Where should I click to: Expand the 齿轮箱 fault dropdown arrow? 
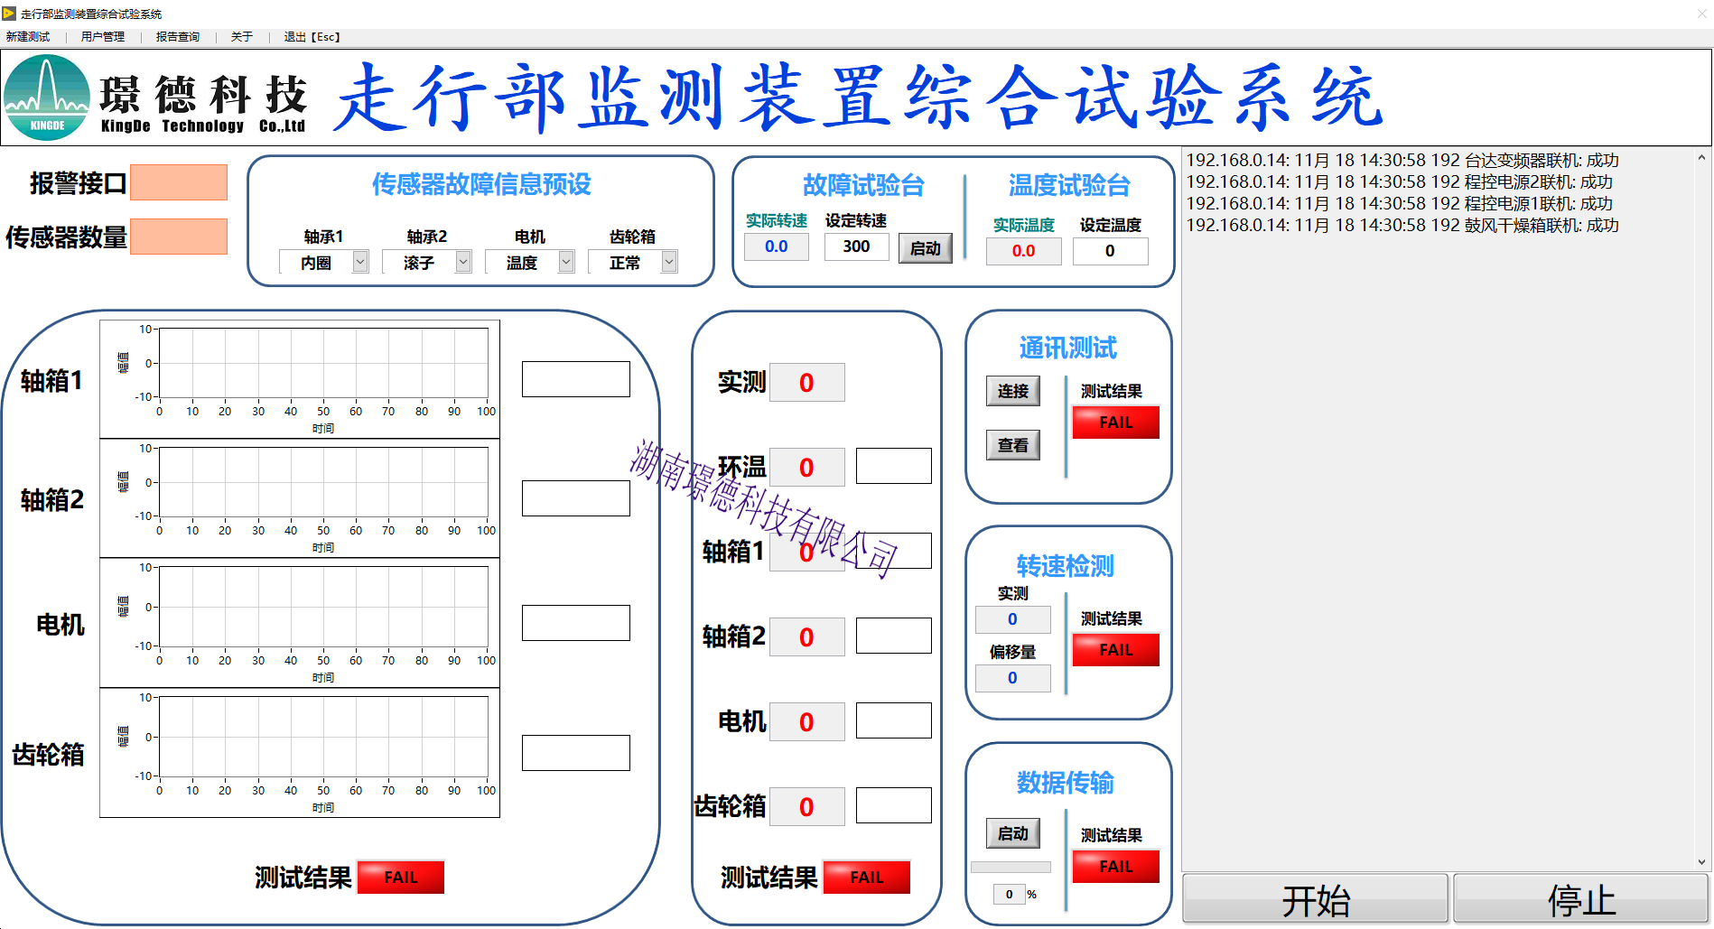click(669, 262)
